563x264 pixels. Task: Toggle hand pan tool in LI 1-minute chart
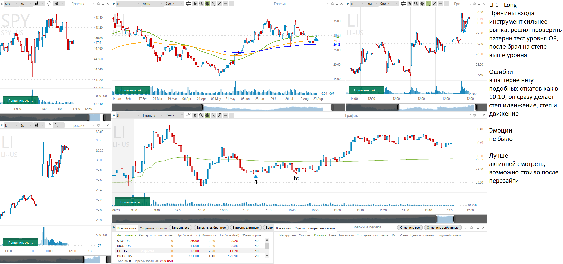(x=207, y=115)
